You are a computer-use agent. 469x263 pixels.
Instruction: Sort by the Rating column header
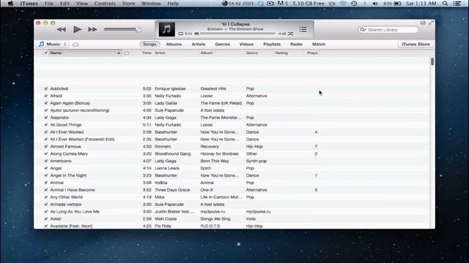click(281, 53)
